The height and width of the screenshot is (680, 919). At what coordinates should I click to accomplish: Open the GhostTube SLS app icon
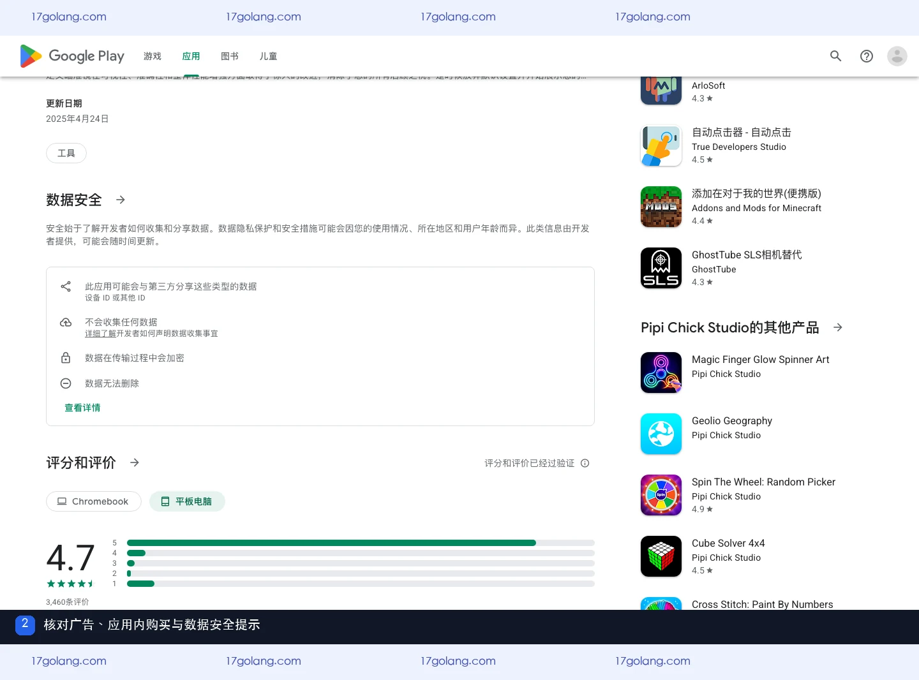661,268
